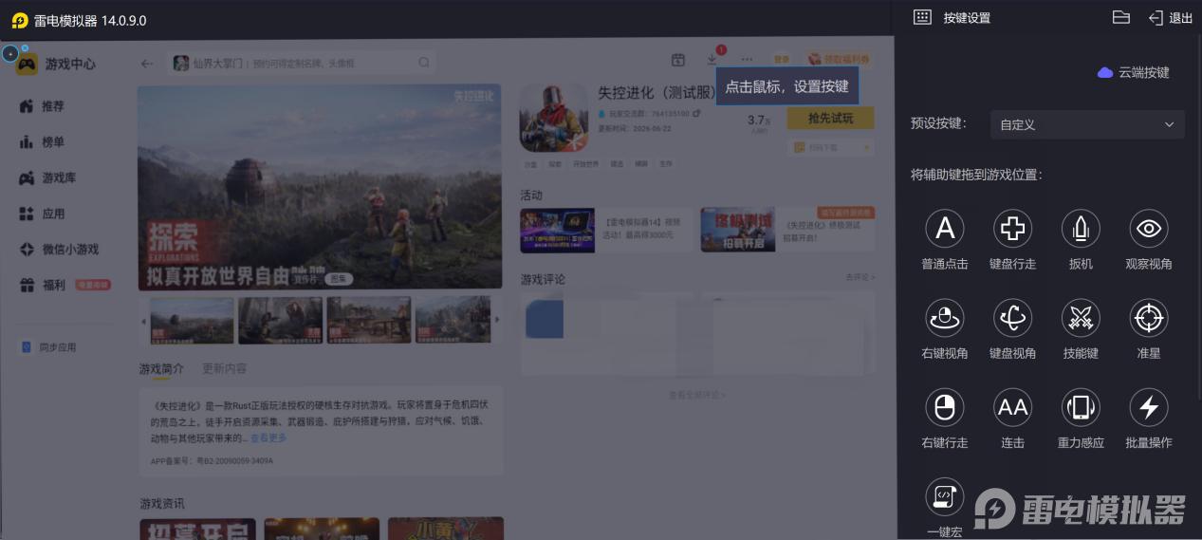Click carousel right arrow next to thumbnails
Screen dimensions: 1202x540
[496, 320]
